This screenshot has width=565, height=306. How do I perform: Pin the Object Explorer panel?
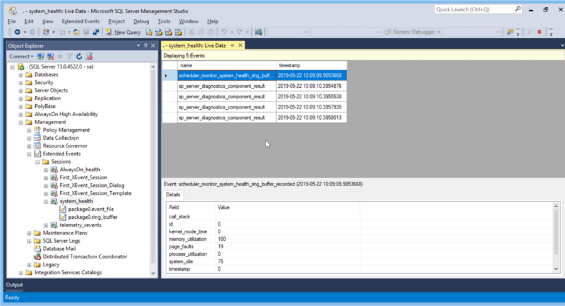(x=146, y=46)
